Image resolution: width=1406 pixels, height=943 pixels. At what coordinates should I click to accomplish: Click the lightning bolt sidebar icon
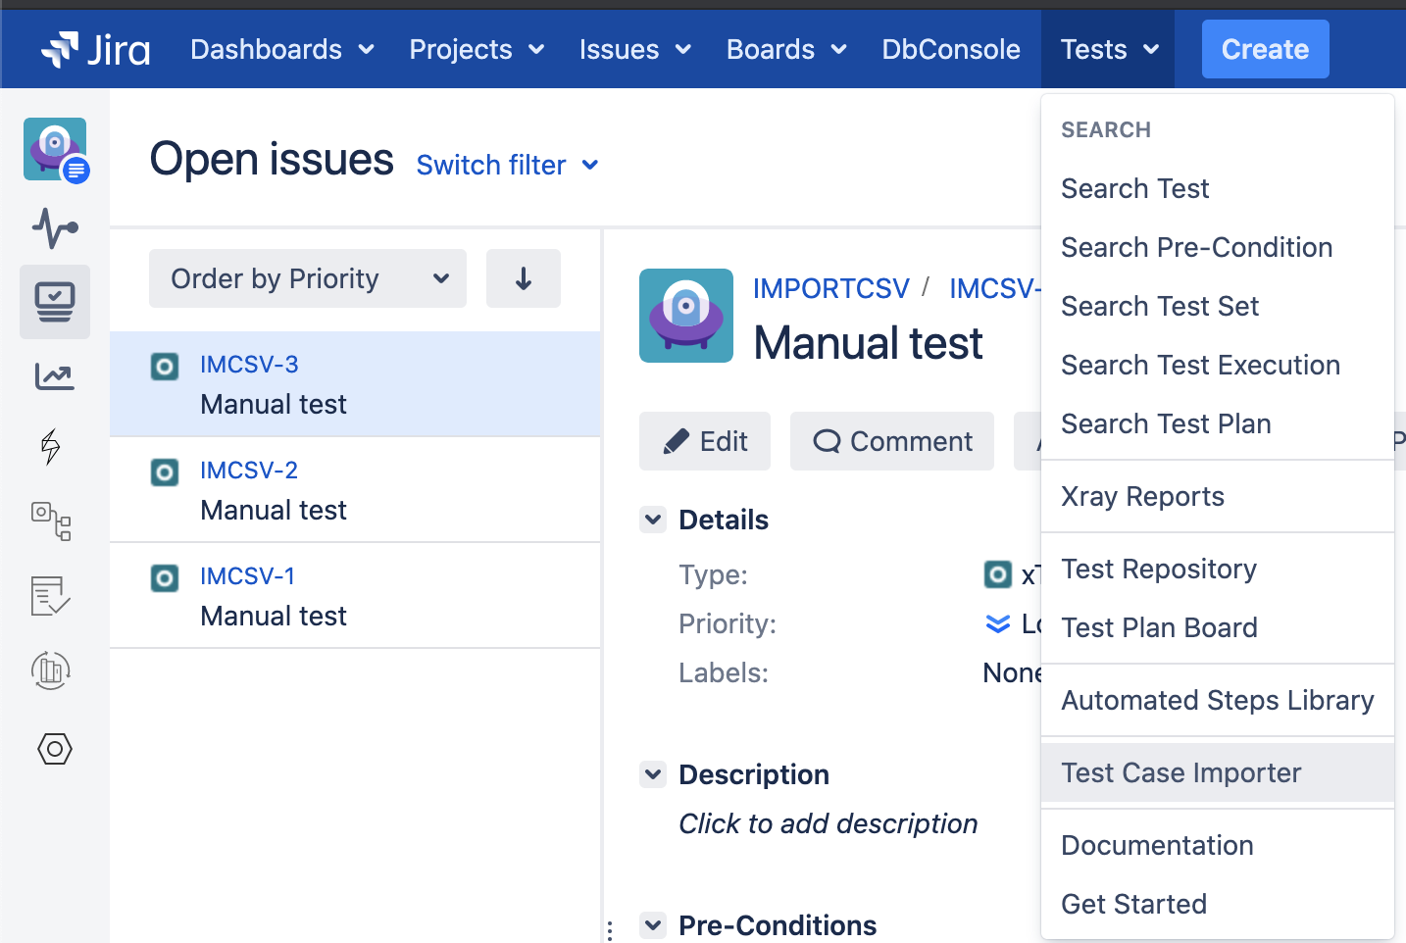51,446
